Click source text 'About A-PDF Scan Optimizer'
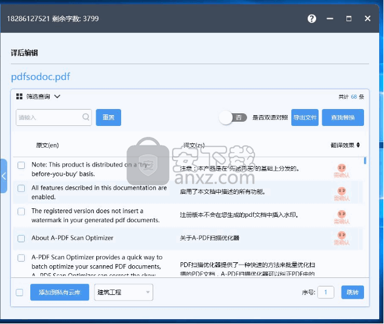 point(73,238)
